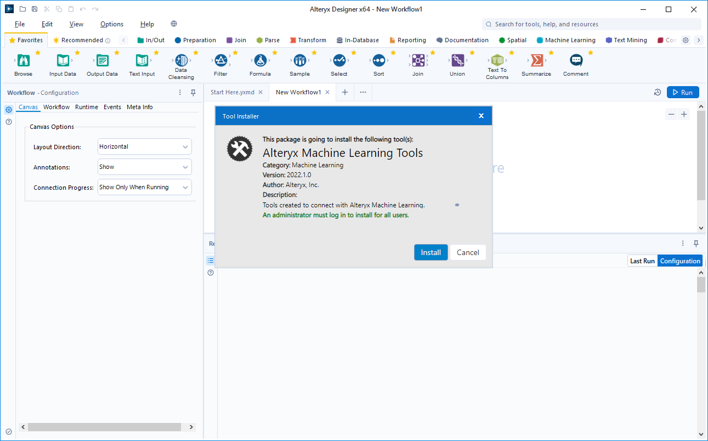708x441 pixels.
Task: Select the Browse tool in the toolbar
Action: [22, 60]
